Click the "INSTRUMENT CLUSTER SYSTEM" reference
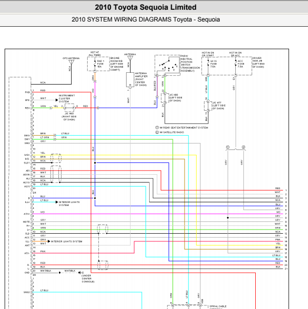 tap(67, 98)
